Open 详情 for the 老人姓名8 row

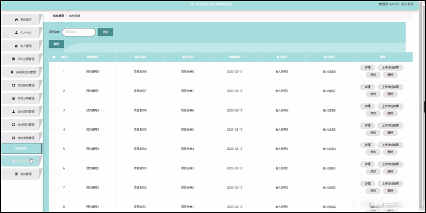367,68
